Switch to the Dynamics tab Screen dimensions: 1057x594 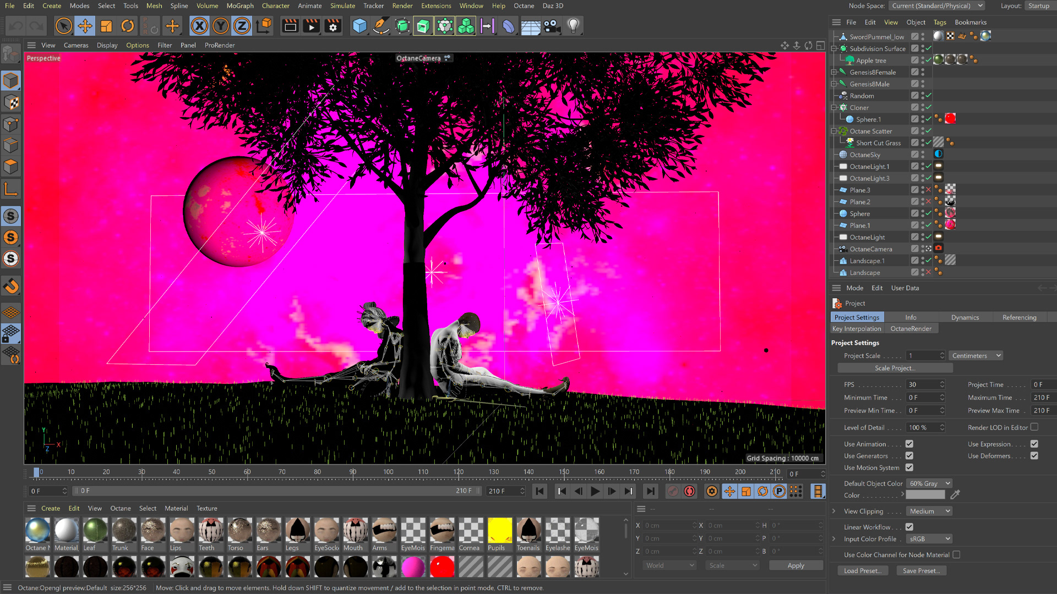click(965, 317)
